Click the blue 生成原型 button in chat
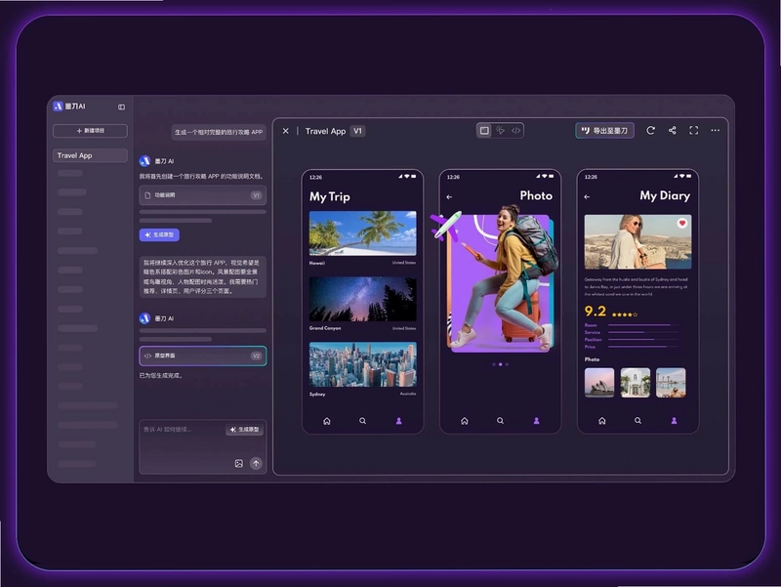This screenshot has width=781, height=587. point(159,234)
